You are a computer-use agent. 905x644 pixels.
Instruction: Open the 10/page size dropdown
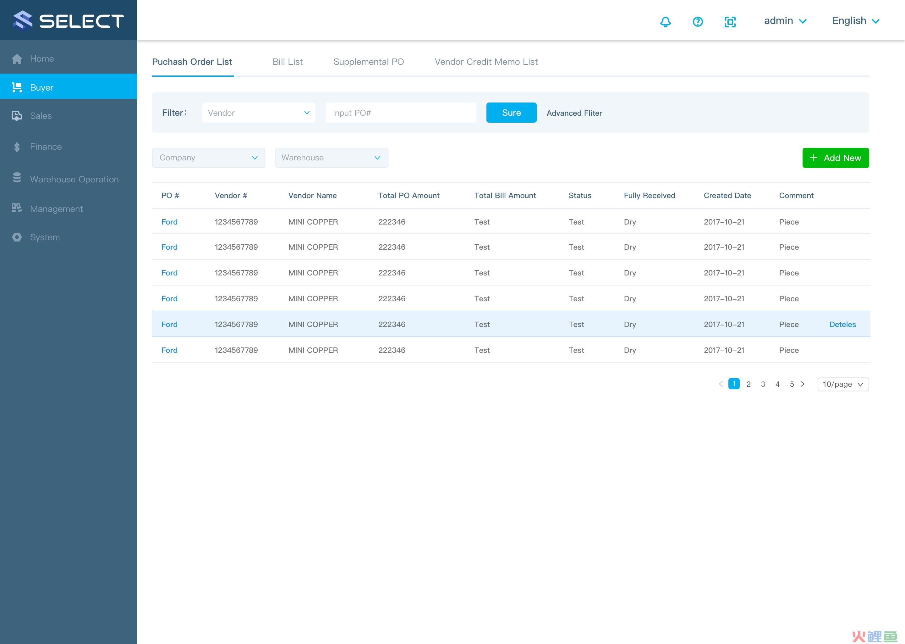843,384
